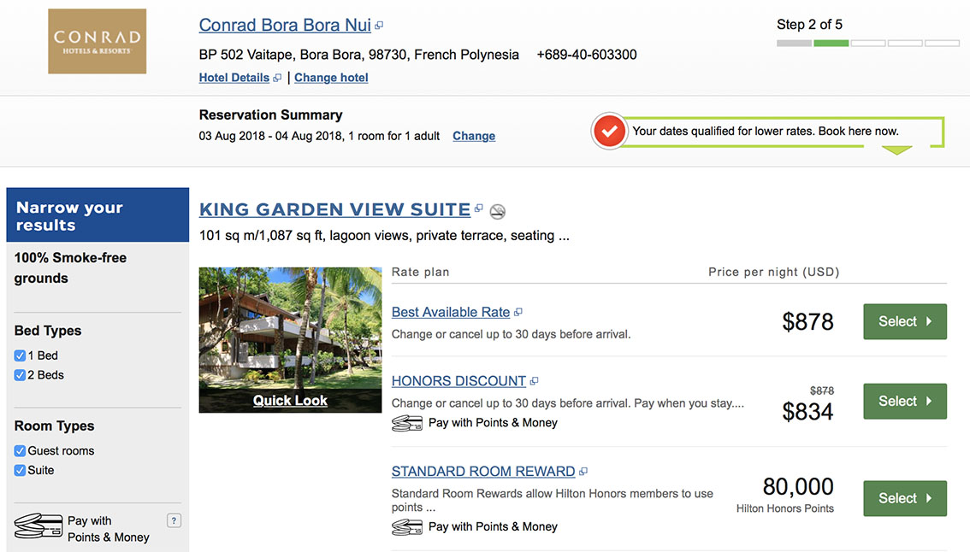Click the 100% Smoke-free grounds text
Viewport: 970px width, 552px height.
70,267
